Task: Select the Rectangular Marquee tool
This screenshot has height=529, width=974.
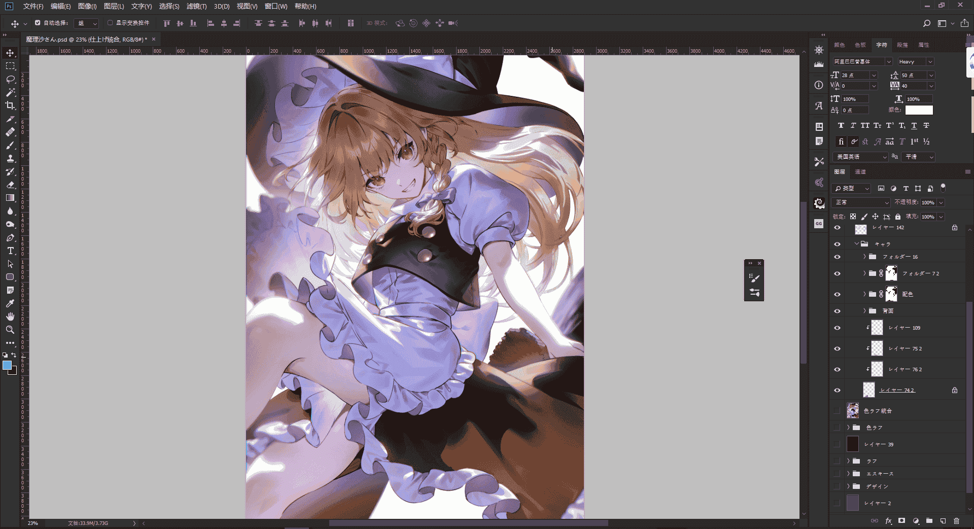Action: click(x=10, y=66)
